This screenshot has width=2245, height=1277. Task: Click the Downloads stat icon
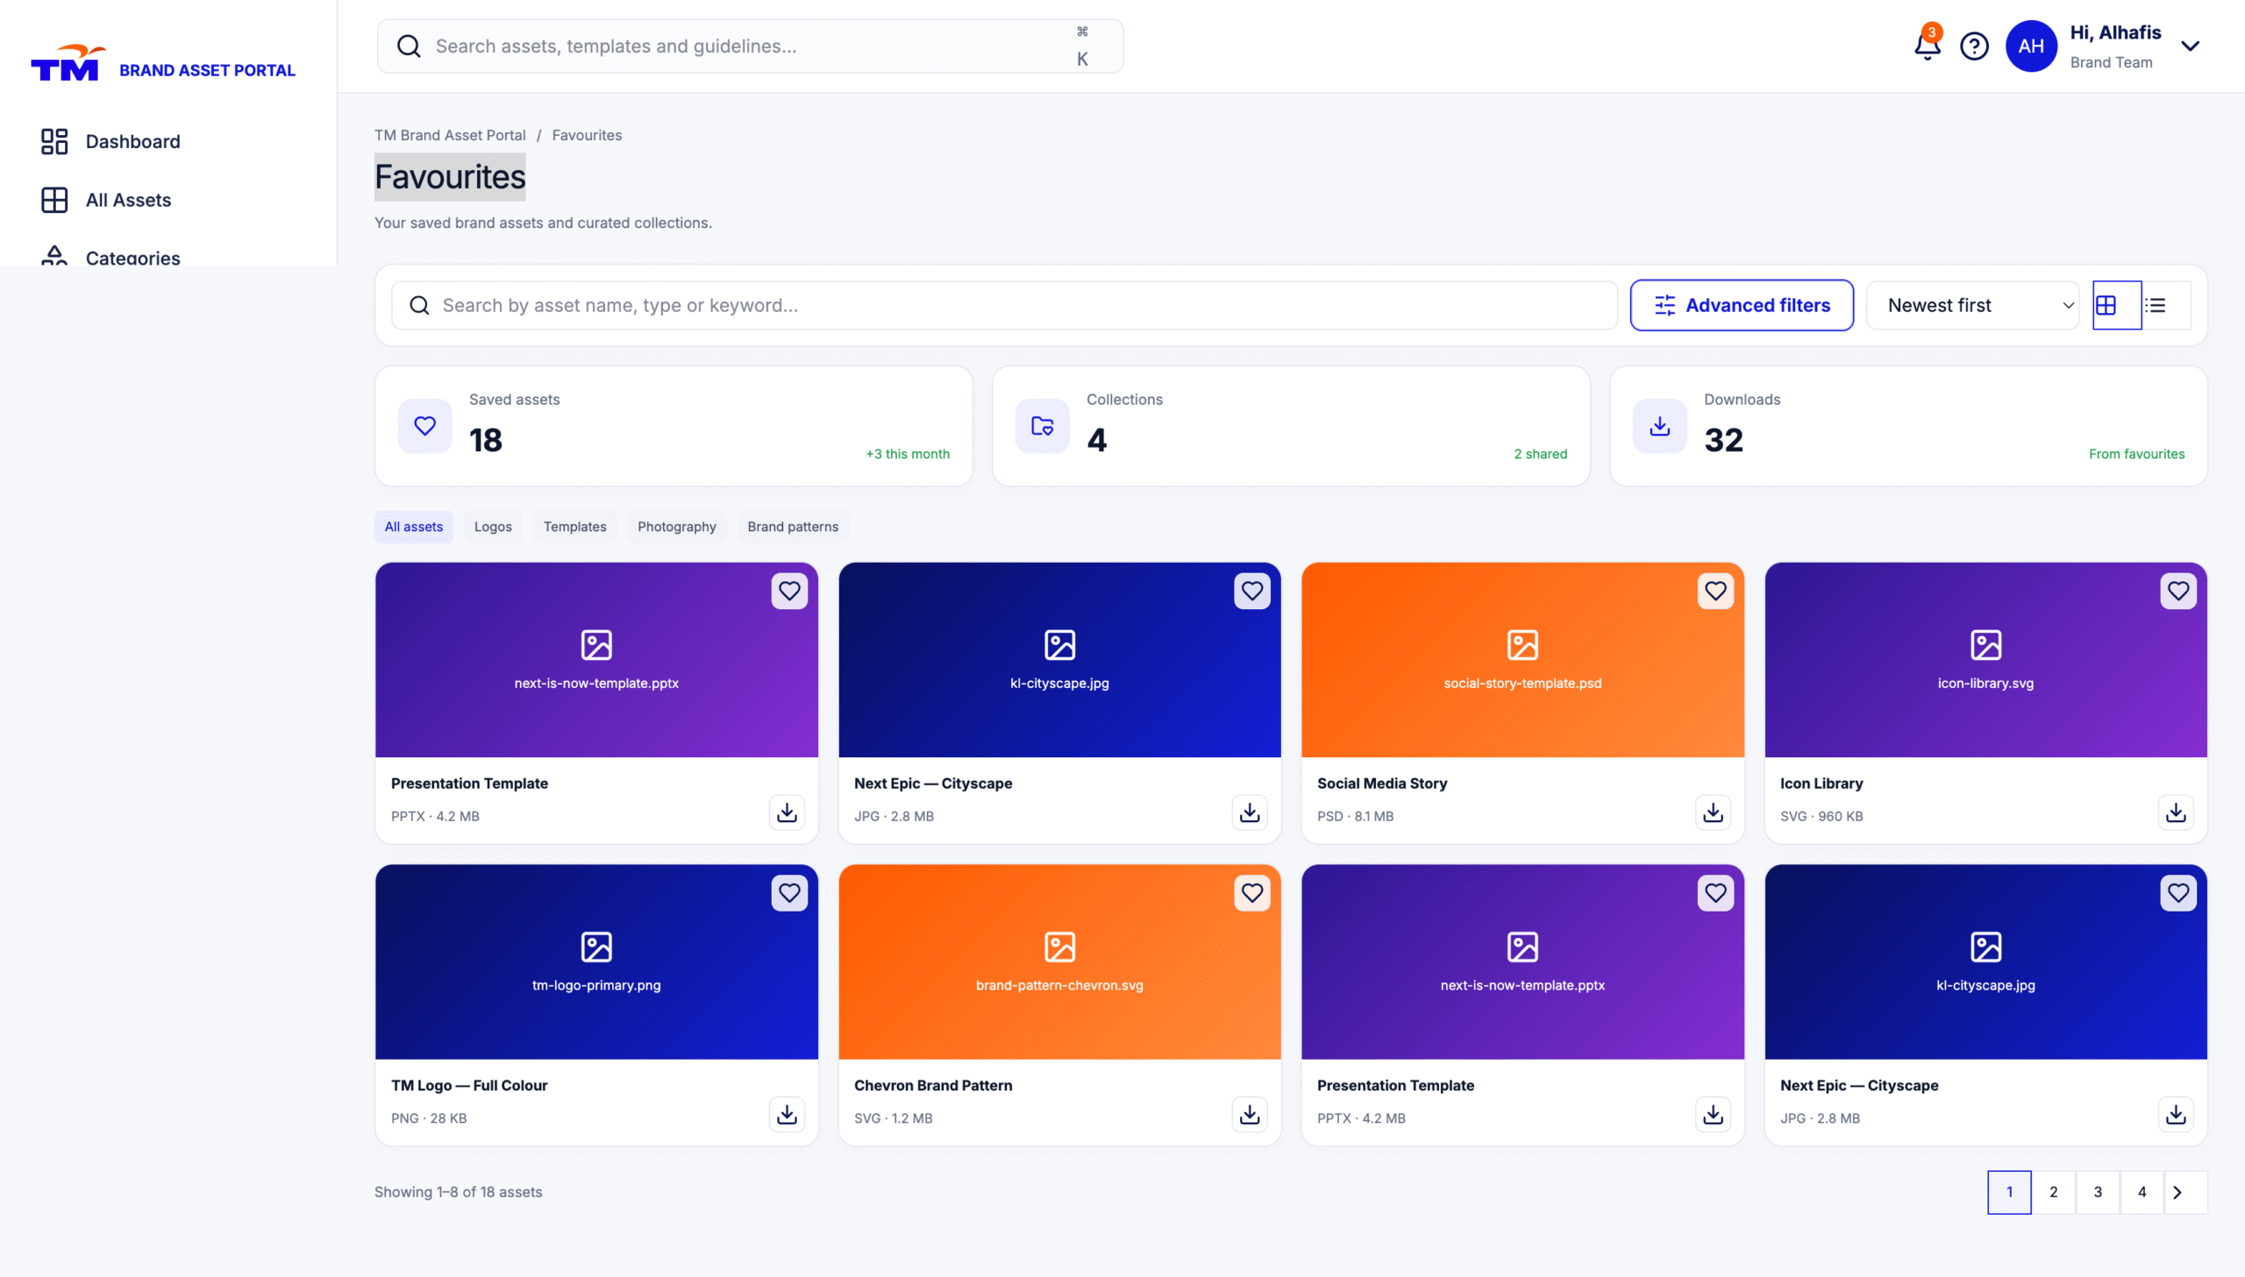(1659, 426)
